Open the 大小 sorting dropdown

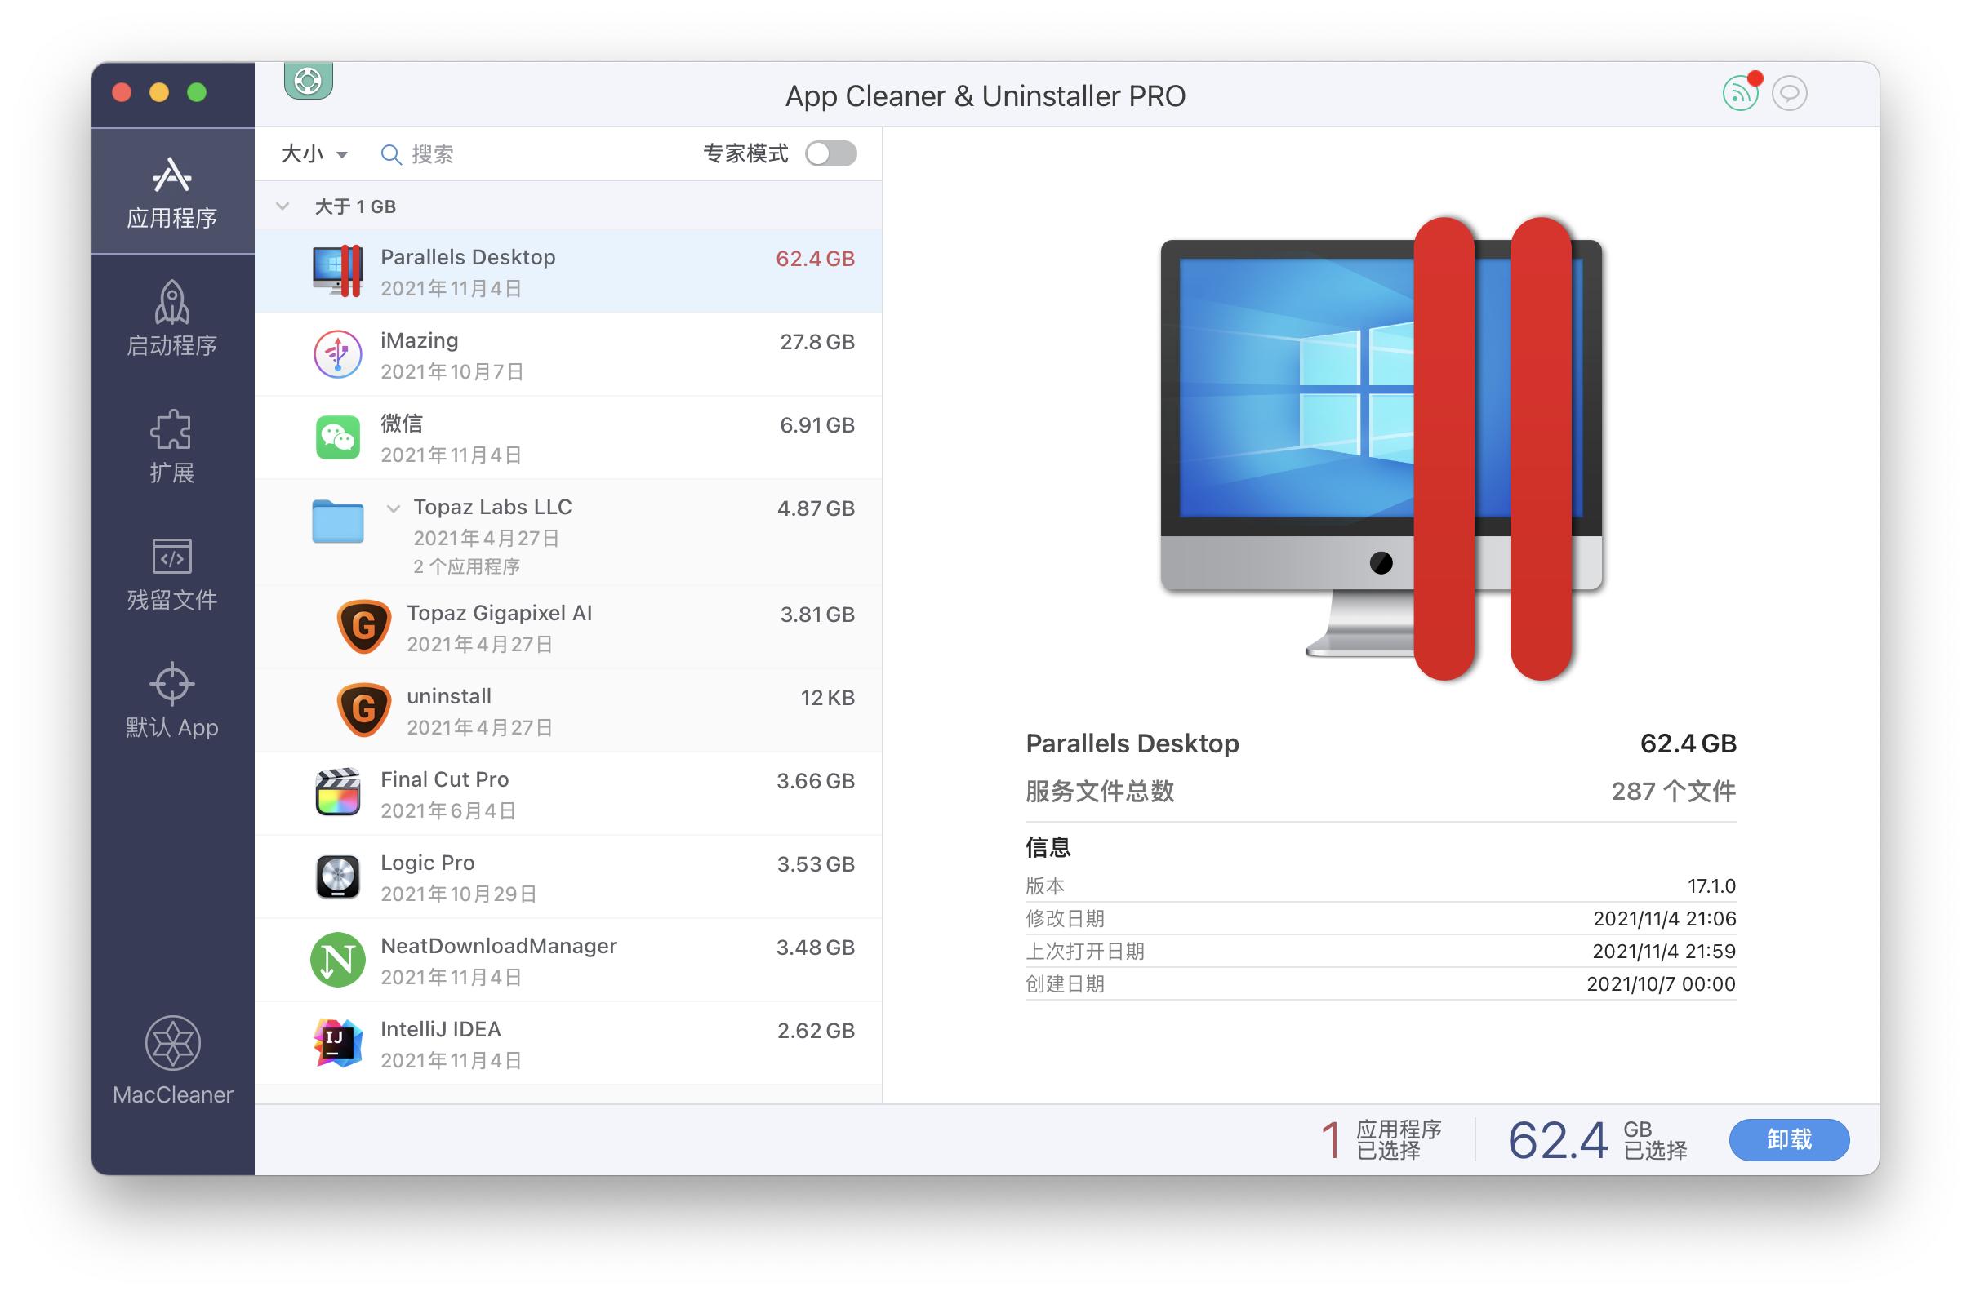click(x=313, y=154)
